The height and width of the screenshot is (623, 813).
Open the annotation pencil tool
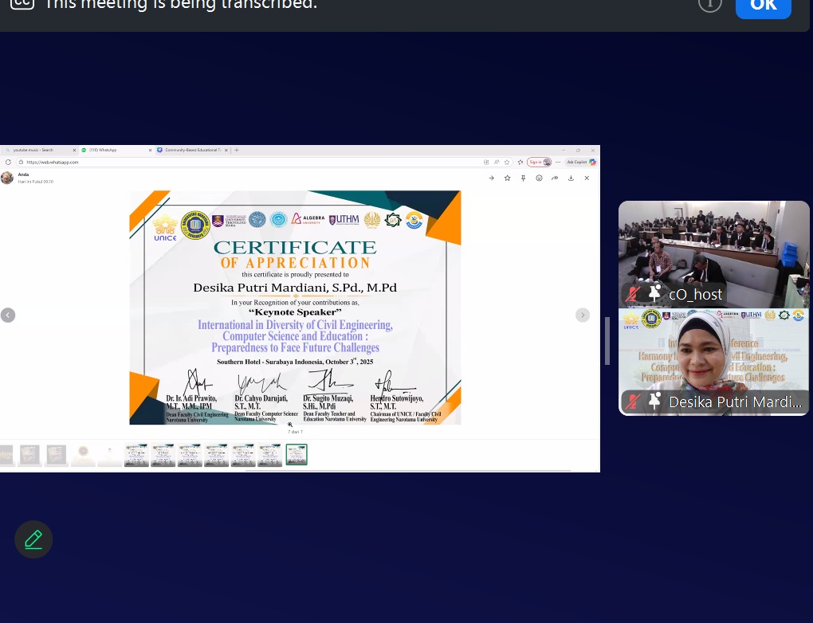coord(33,540)
